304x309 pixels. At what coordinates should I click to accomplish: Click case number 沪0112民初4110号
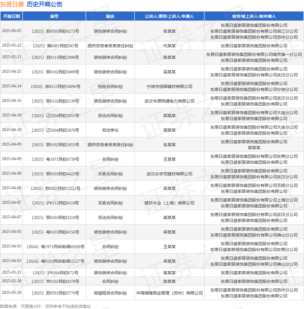55,203
